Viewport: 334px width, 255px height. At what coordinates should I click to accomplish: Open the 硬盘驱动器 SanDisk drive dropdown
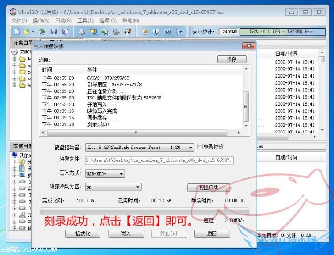139,147
